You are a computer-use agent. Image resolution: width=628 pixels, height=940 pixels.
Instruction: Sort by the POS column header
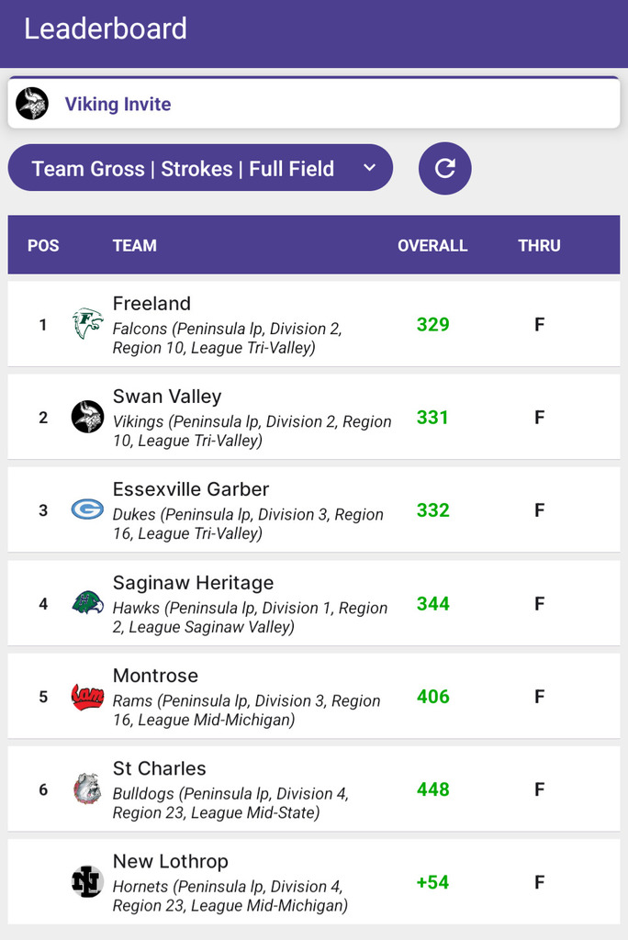[x=43, y=245]
